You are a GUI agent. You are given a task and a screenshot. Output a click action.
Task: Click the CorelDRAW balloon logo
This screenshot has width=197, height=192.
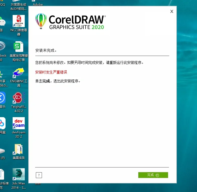click(x=41, y=21)
